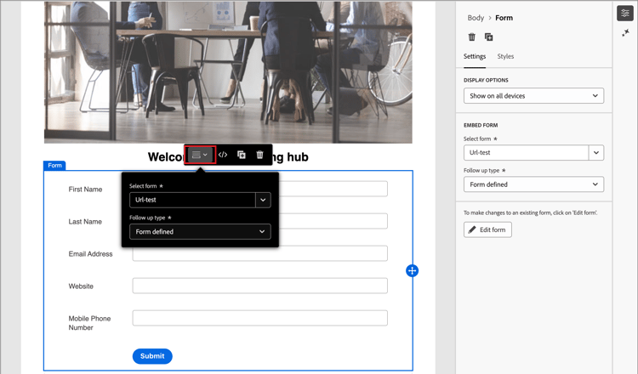The image size is (638, 374).
Task: Click the Edit form button
Action: (487, 229)
